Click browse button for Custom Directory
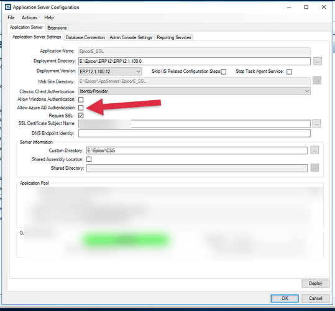Image resolution: width=335 pixels, height=311 pixels. (x=314, y=151)
